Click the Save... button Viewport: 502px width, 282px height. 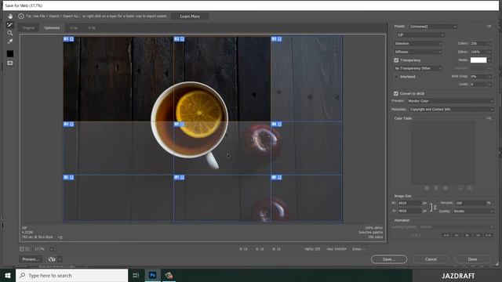(x=389, y=259)
